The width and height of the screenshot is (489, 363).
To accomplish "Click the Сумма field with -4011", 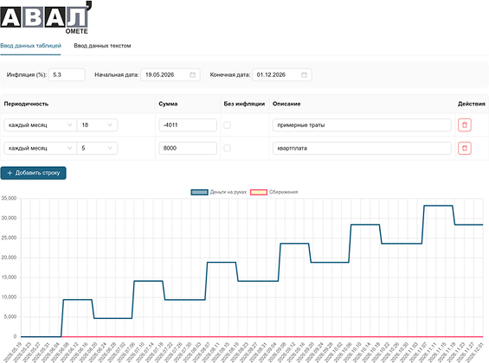I will point(188,125).
